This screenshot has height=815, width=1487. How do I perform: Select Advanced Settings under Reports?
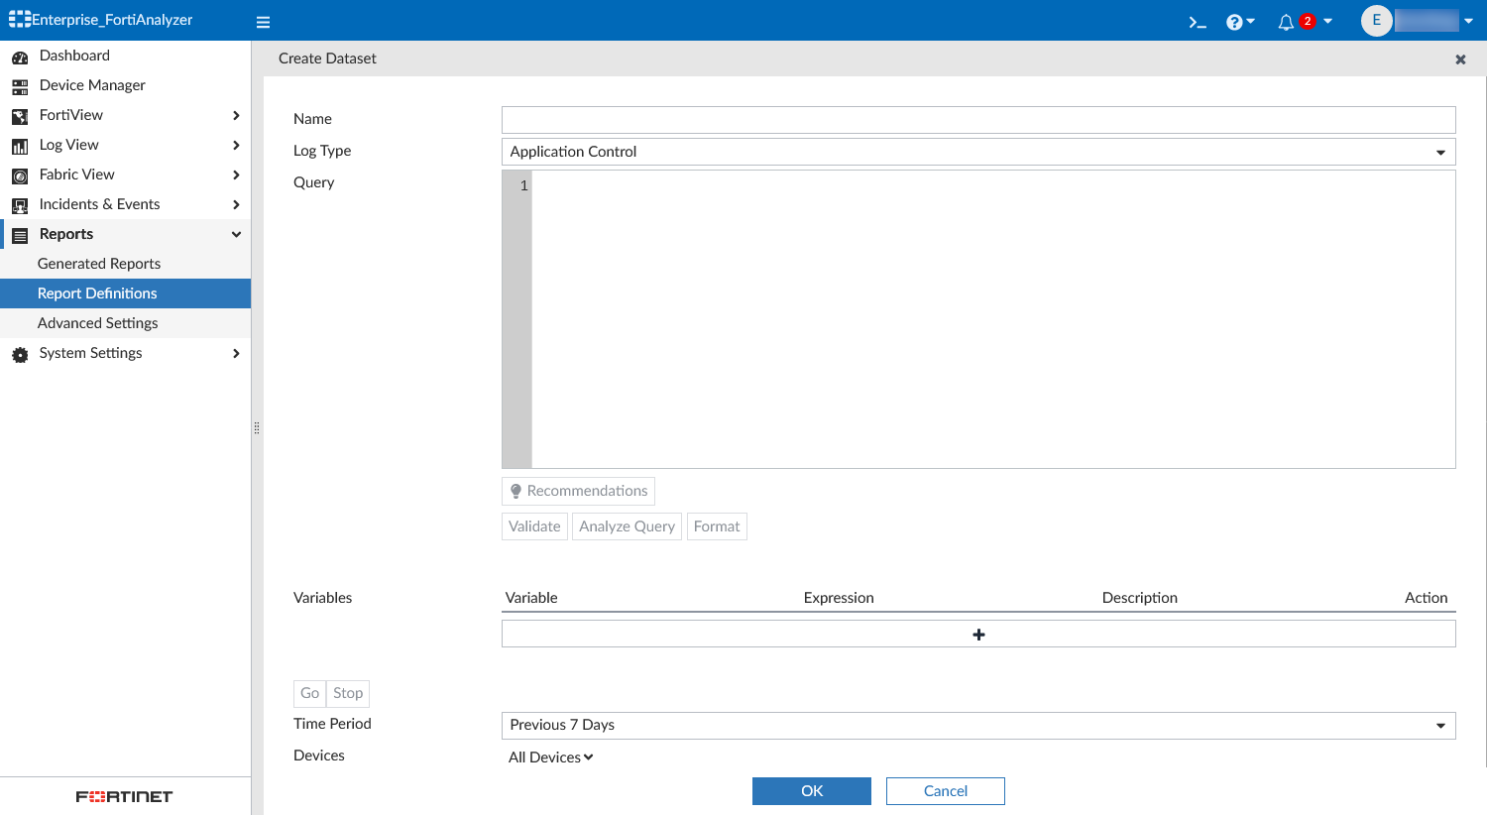point(97,323)
